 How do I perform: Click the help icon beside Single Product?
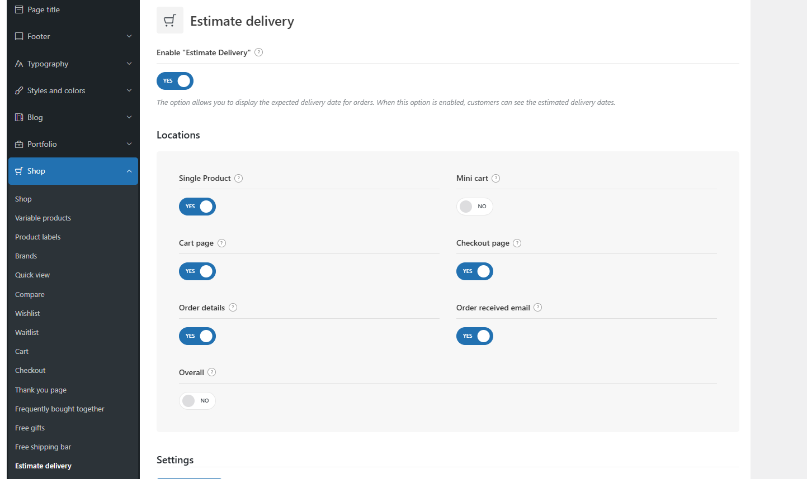click(238, 178)
